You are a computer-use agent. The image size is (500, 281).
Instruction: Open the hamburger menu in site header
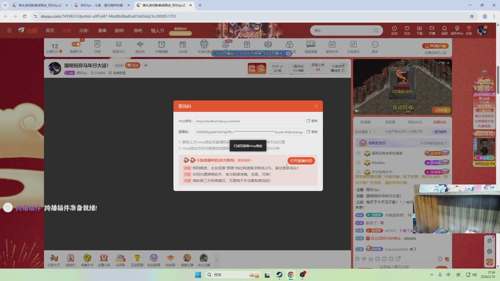click(x=9, y=31)
